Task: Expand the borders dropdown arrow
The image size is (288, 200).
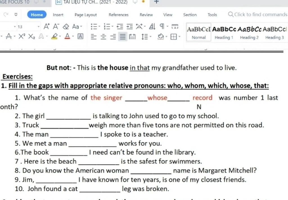Action: pyautogui.click(x=179, y=37)
